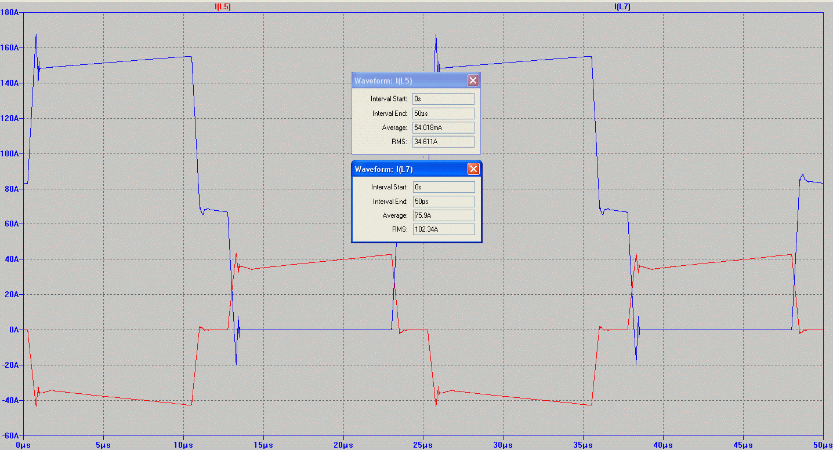The width and height of the screenshot is (833, 450).
Task: Click Interval End field in I(L7) dialog
Action: 444,202
